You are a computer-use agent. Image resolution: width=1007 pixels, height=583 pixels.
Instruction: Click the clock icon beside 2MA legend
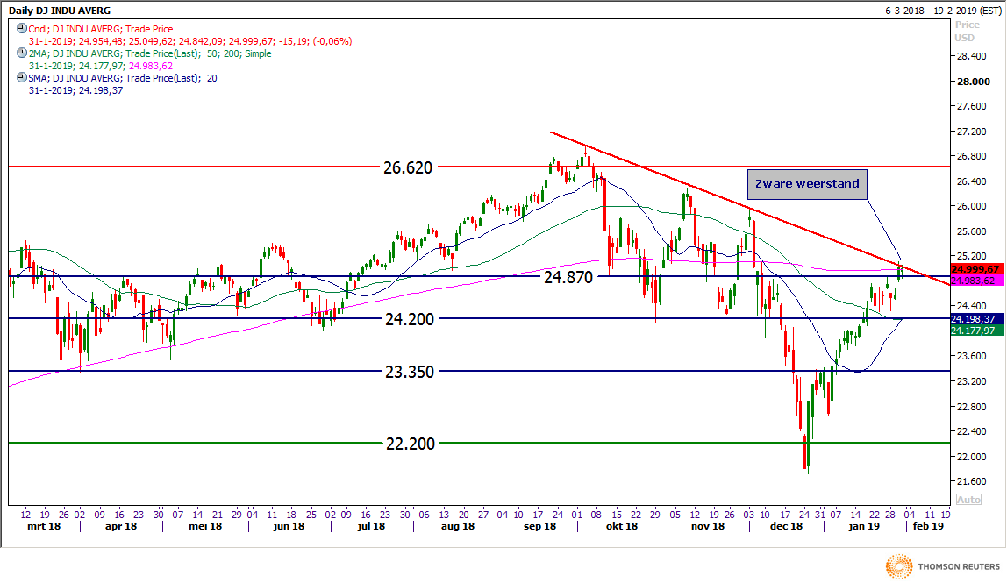click(x=21, y=53)
